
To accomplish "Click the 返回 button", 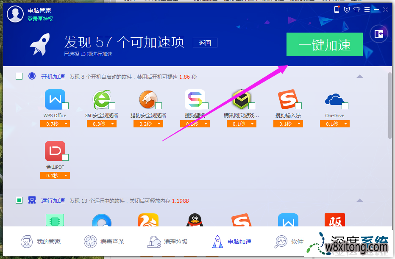I will (x=205, y=42).
